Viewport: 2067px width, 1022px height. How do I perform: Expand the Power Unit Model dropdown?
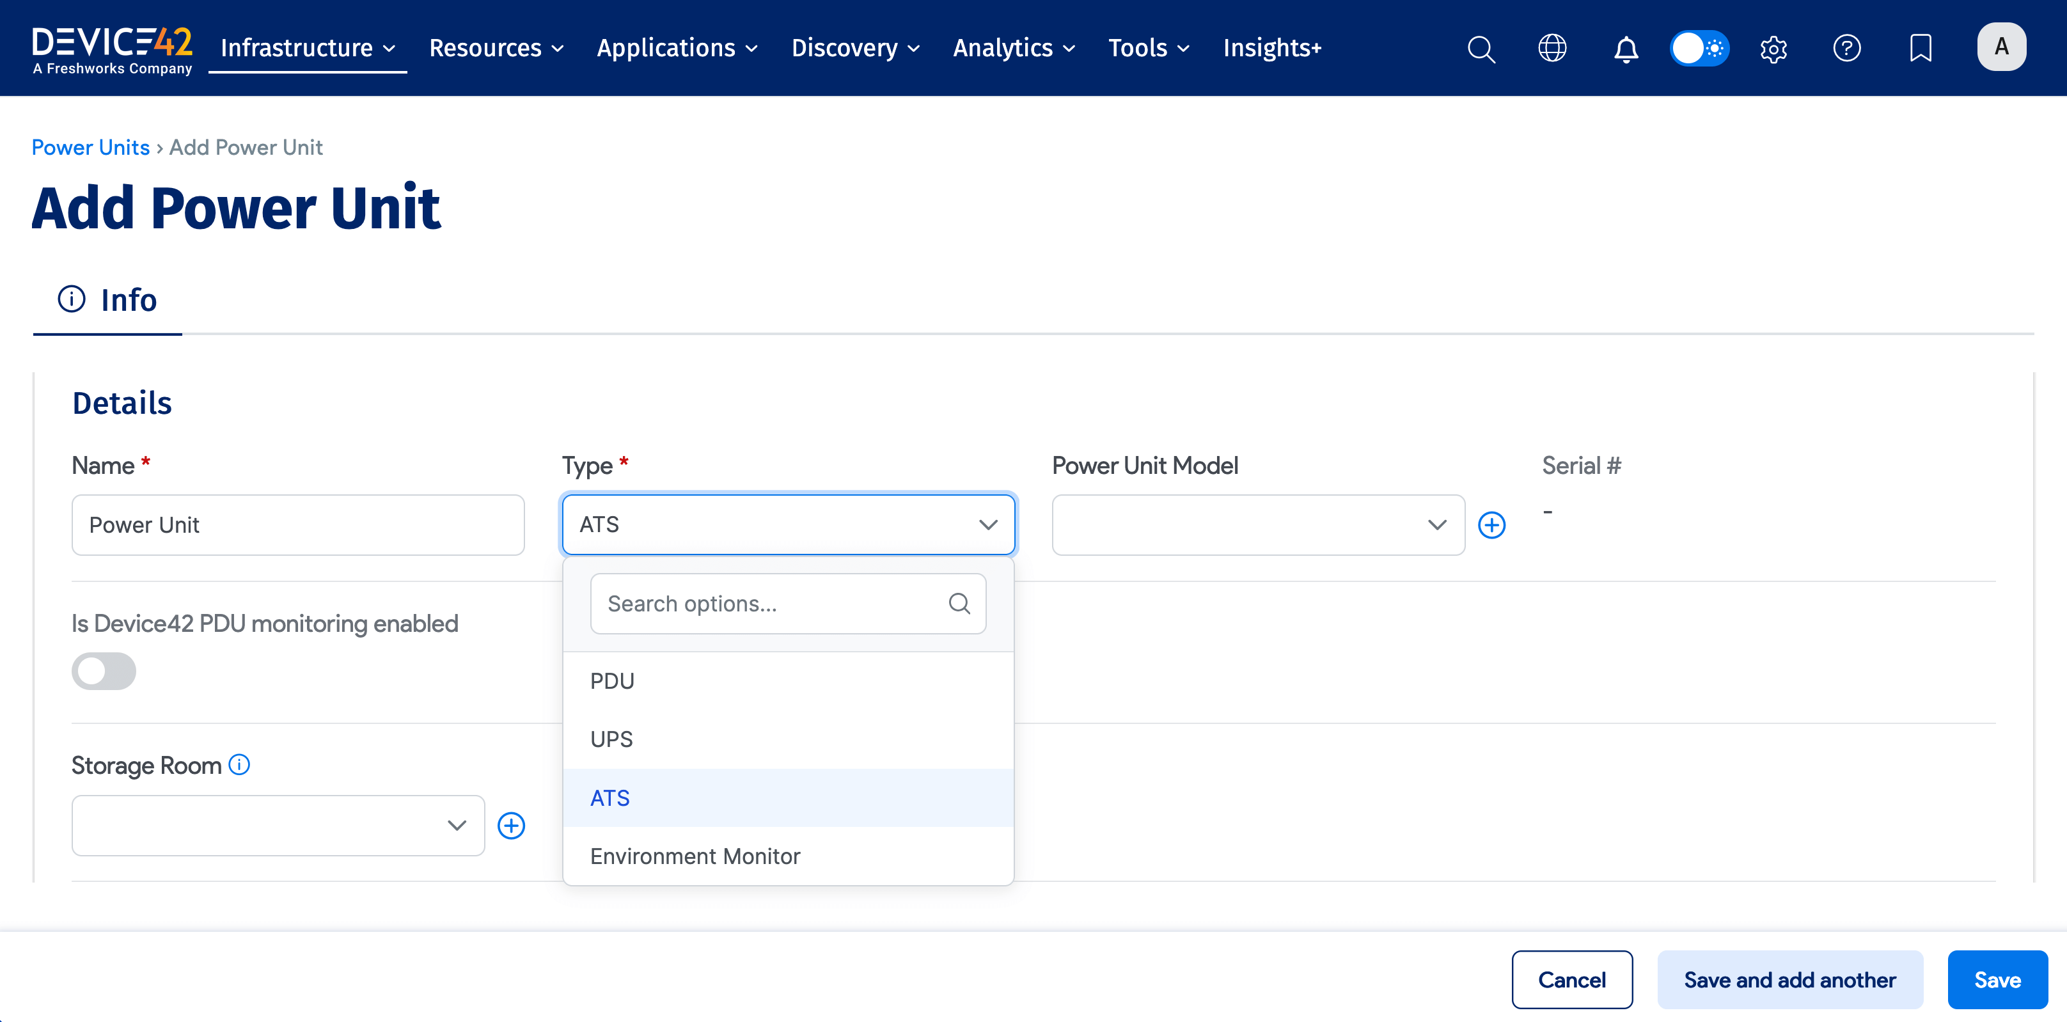[1258, 524]
